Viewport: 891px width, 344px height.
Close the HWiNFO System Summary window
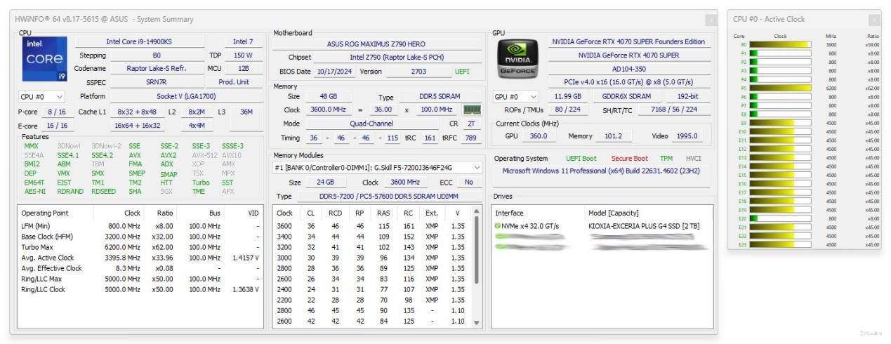(711, 20)
